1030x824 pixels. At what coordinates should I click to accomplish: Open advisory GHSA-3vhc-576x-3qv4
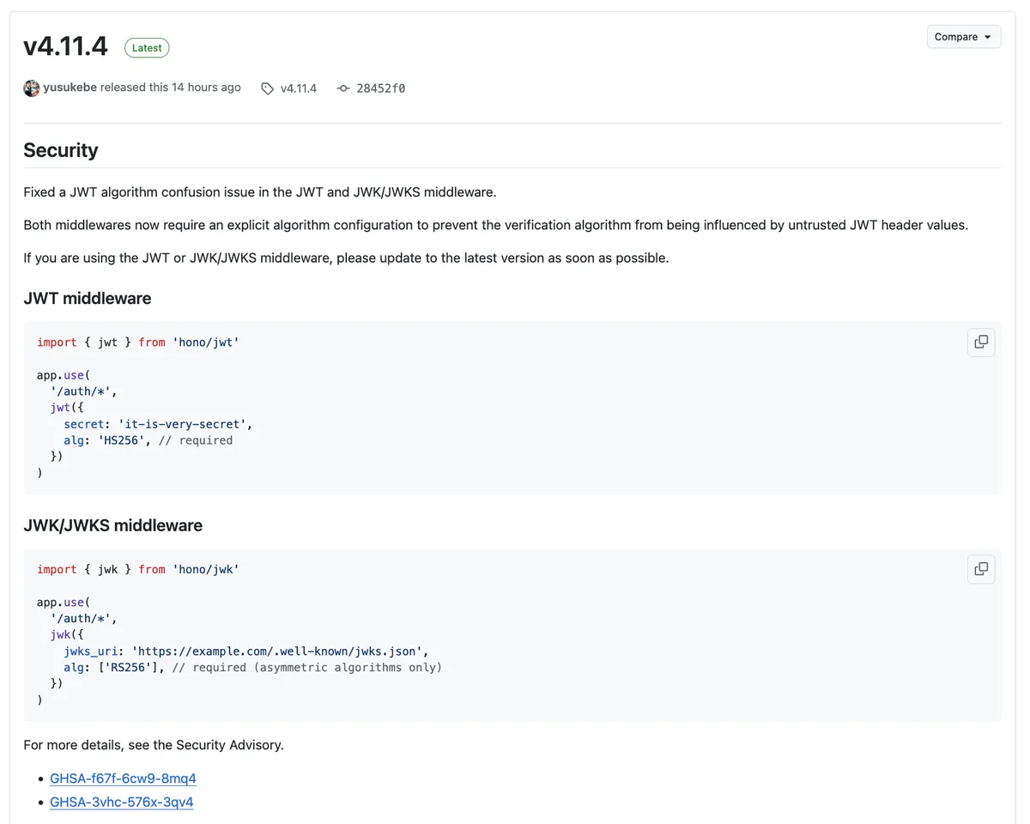click(x=121, y=802)
